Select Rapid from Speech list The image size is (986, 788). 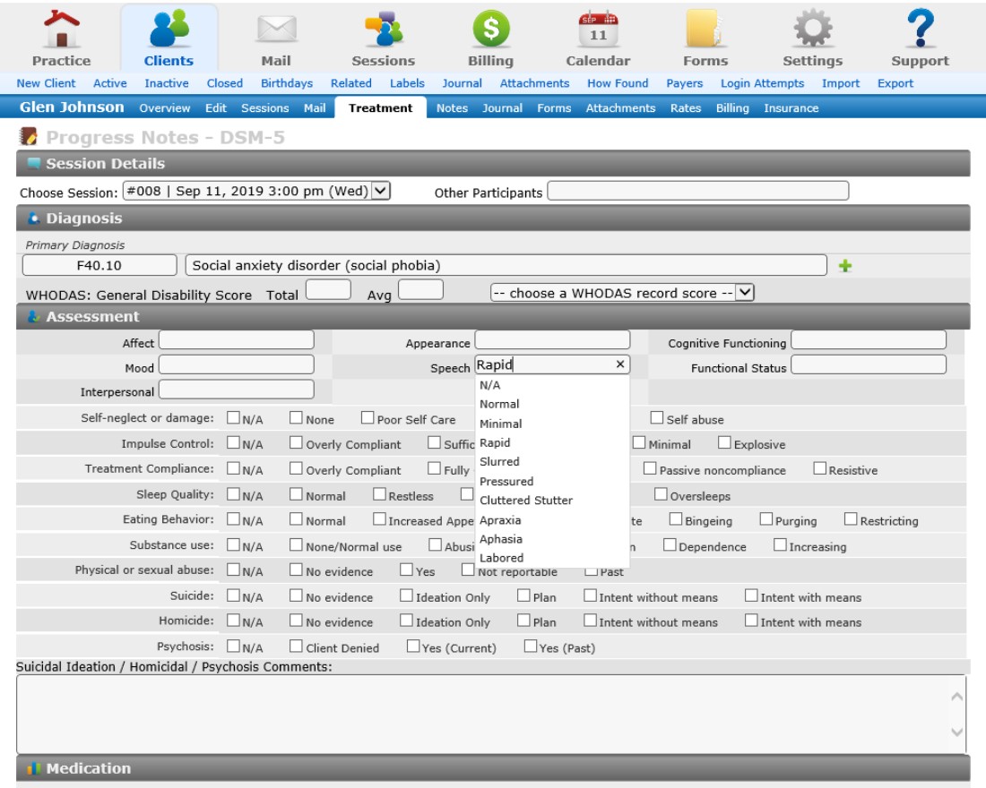click(x=495, y=443)
